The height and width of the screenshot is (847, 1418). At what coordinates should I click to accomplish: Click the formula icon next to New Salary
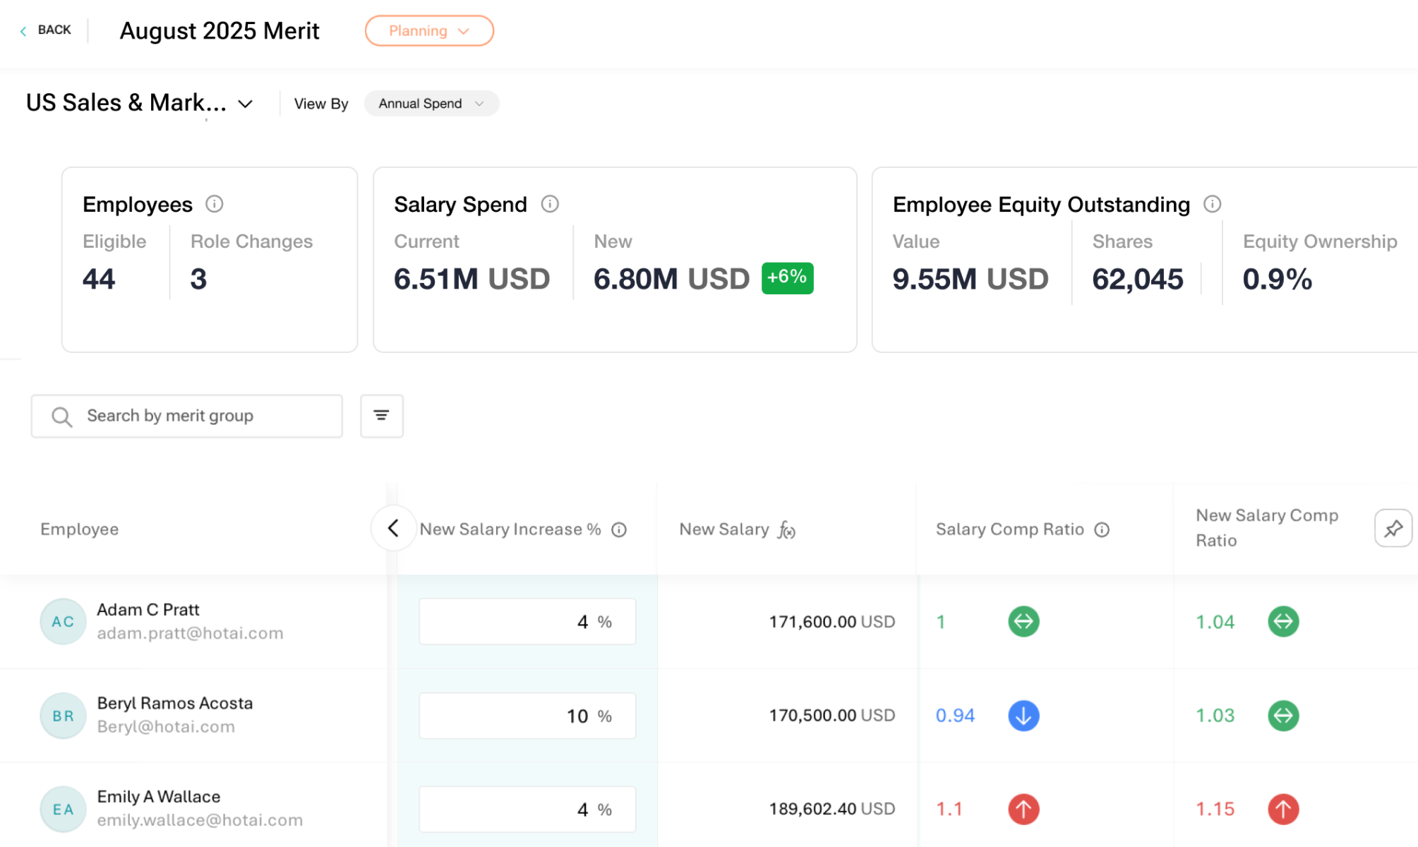click(x=786, y=530)
